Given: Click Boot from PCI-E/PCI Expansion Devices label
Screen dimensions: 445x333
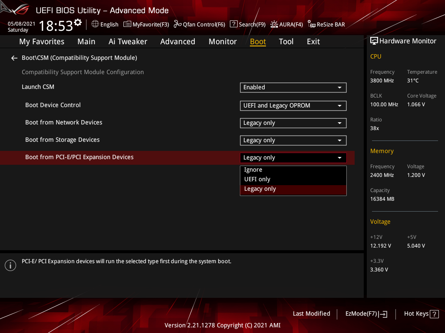Looking at the screenshot, I should (80, 157).
